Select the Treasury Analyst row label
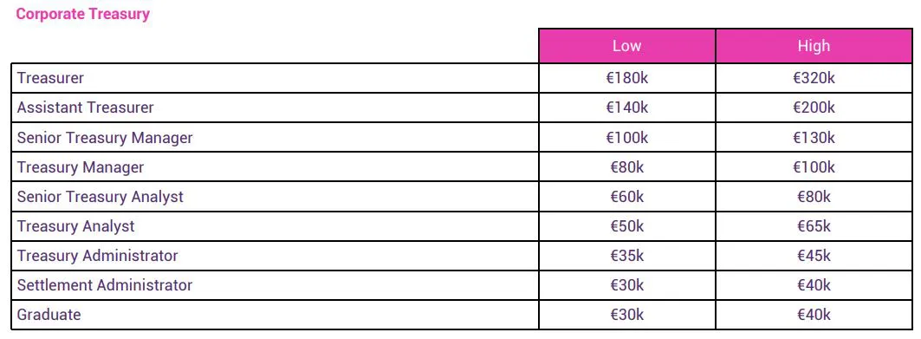The height and width of the screenshot is (339, 921). [75, 226]
